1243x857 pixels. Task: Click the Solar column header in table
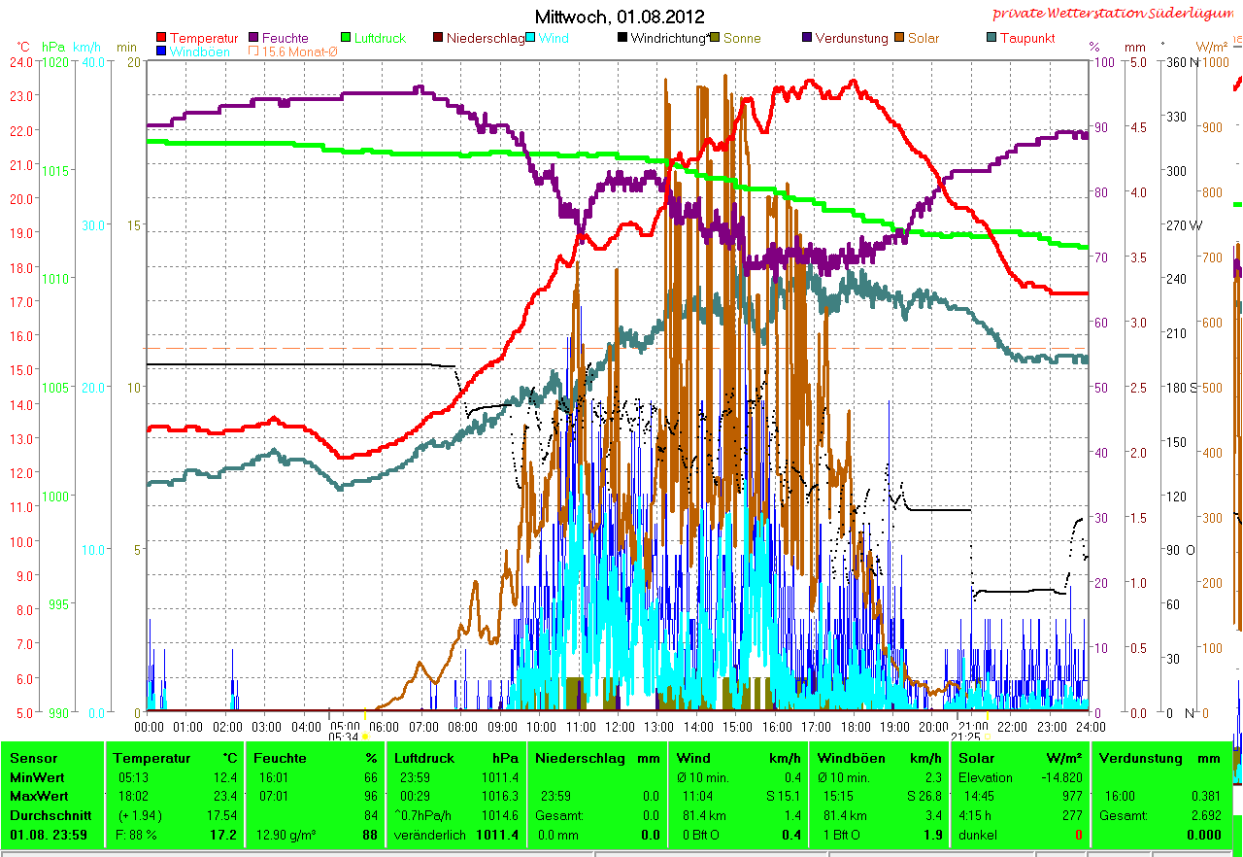(976, 758)
